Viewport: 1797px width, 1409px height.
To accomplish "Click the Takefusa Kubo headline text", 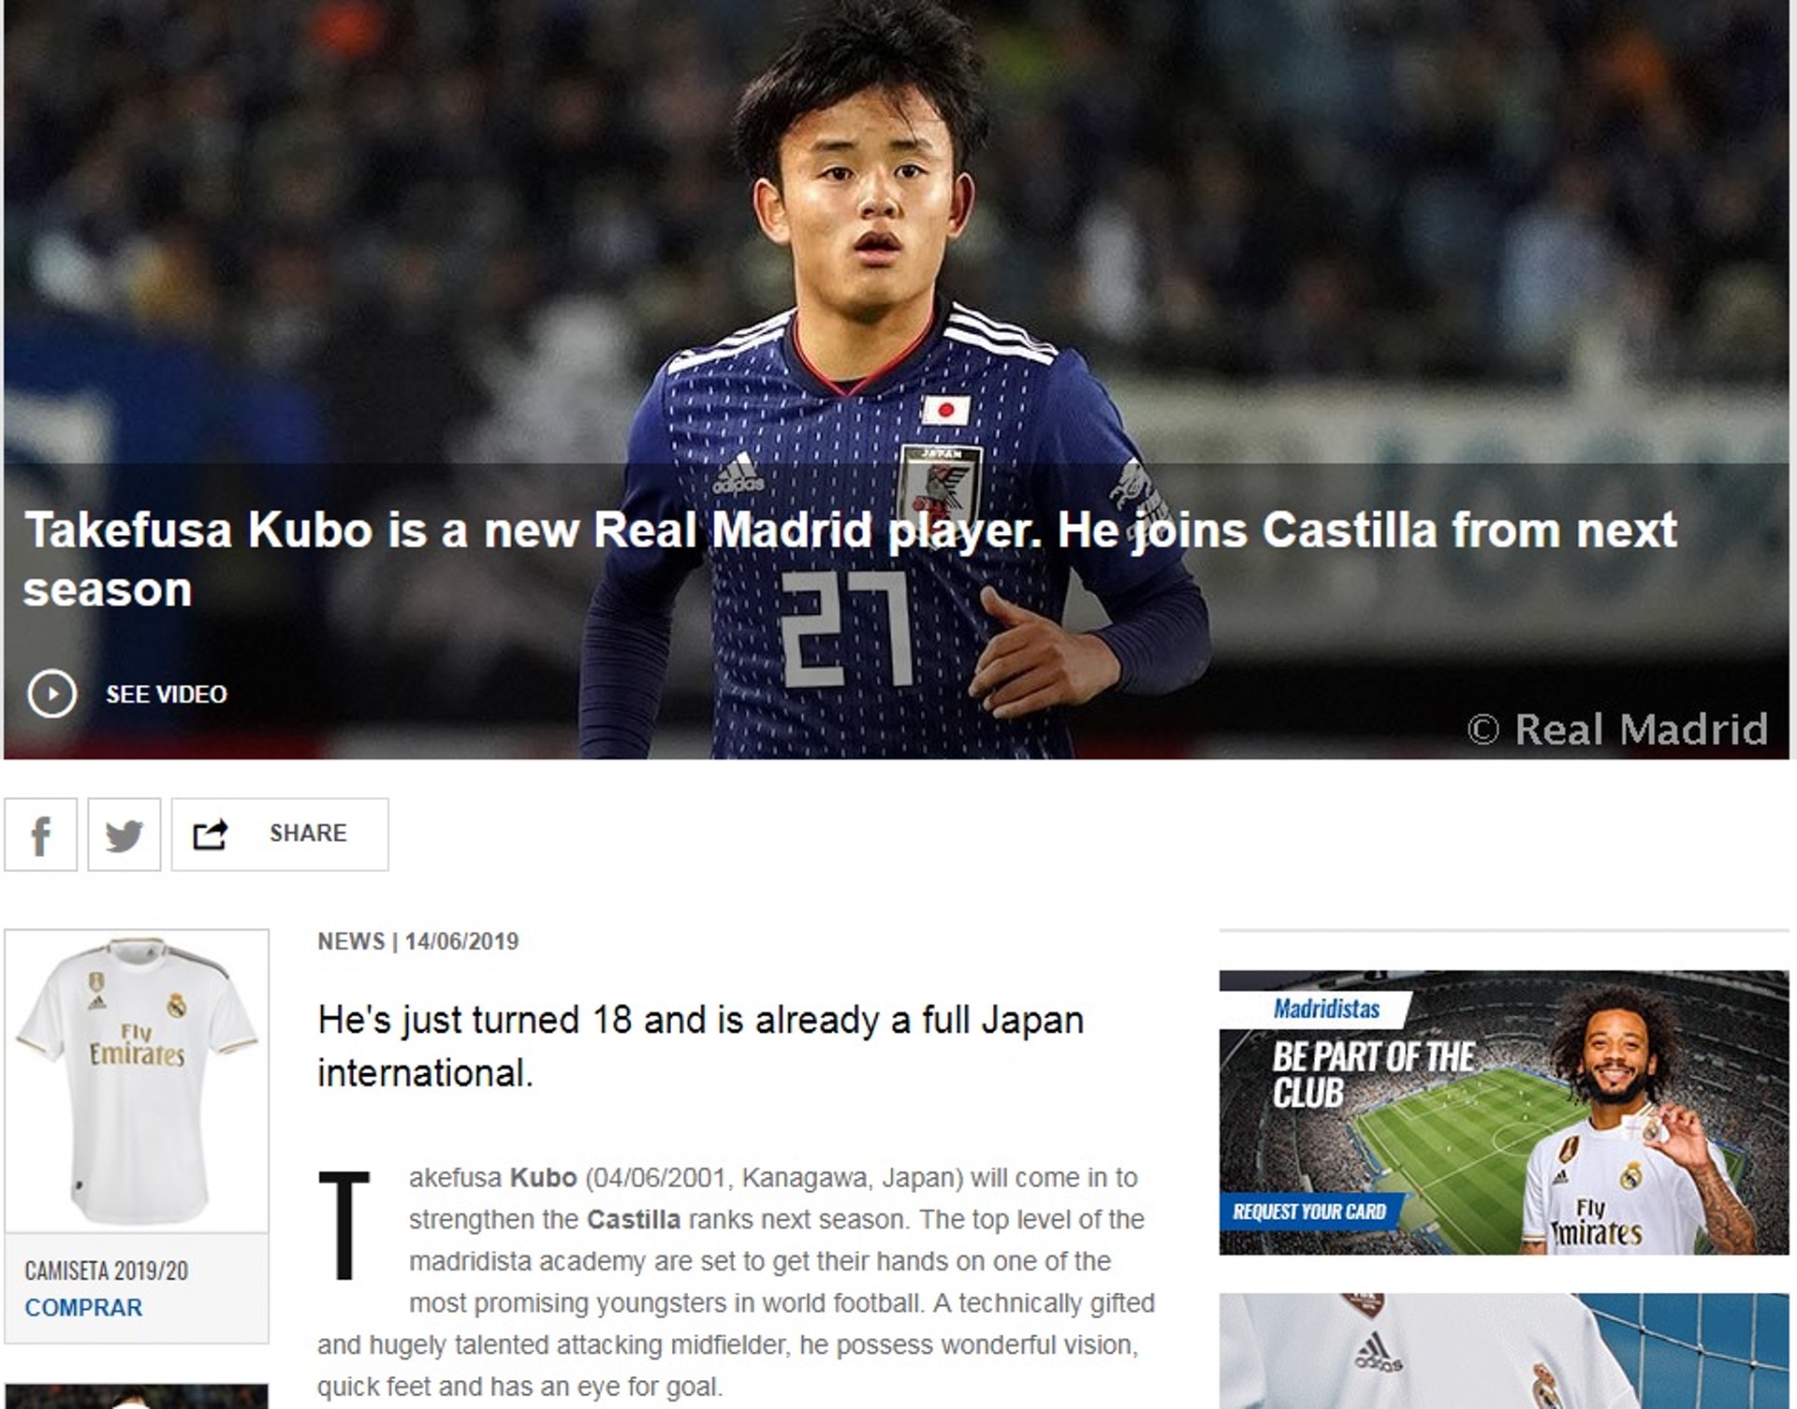I will click(850, 559).
